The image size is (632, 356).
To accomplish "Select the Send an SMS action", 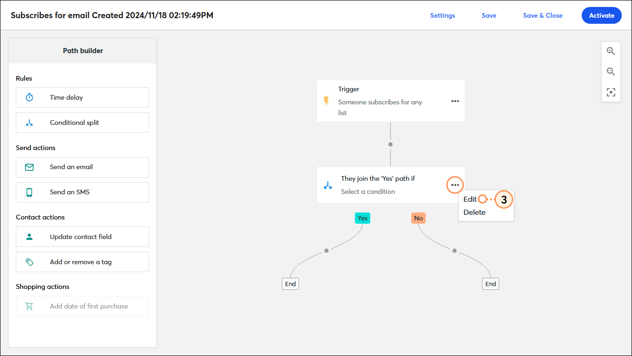I will 82,192.
